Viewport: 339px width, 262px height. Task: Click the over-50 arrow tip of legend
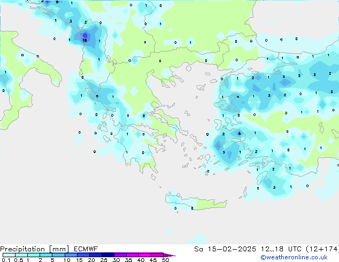169,255
